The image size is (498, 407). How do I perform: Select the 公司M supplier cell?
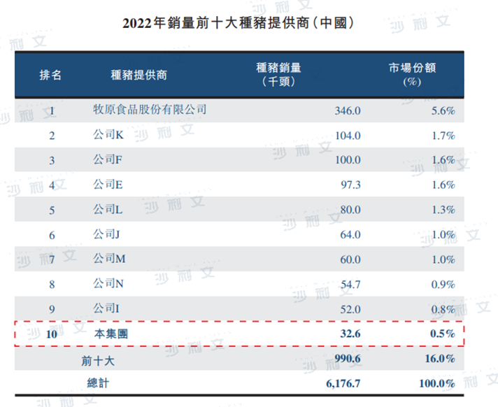click(109, 259)
